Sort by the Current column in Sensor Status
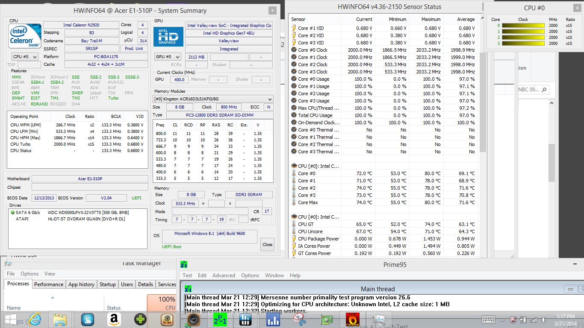Screen dimensions: 584x328 358,19
